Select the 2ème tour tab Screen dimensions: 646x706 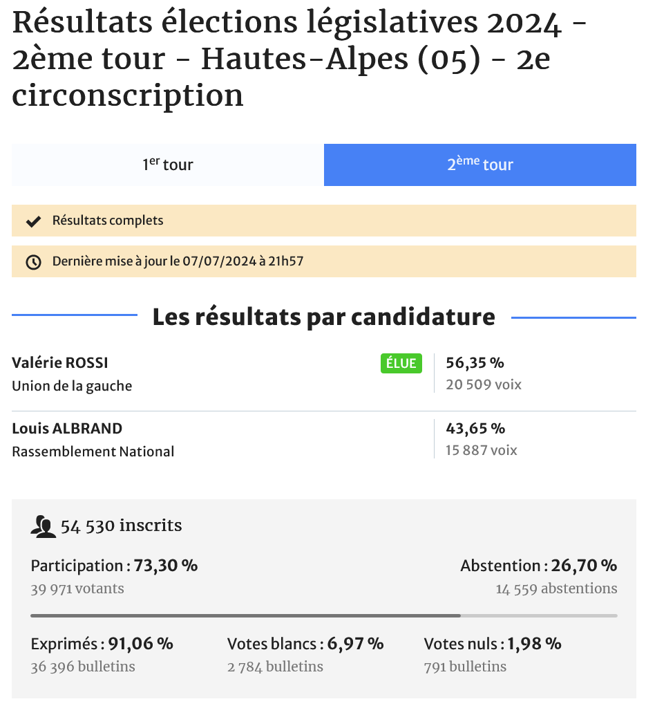479,165
